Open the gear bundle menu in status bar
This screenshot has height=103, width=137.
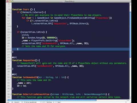coord(43,102)
